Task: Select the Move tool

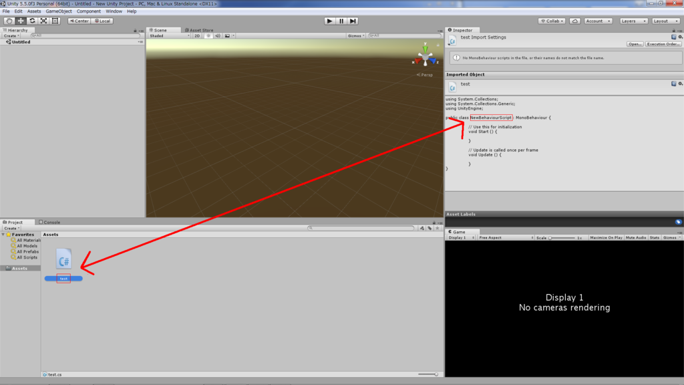Action: tap(21, 21)
